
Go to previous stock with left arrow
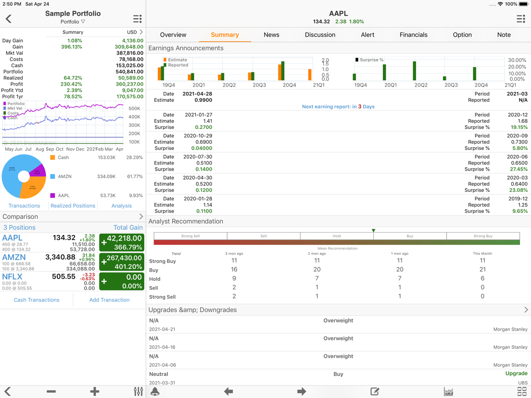click(x=228, y=392)
